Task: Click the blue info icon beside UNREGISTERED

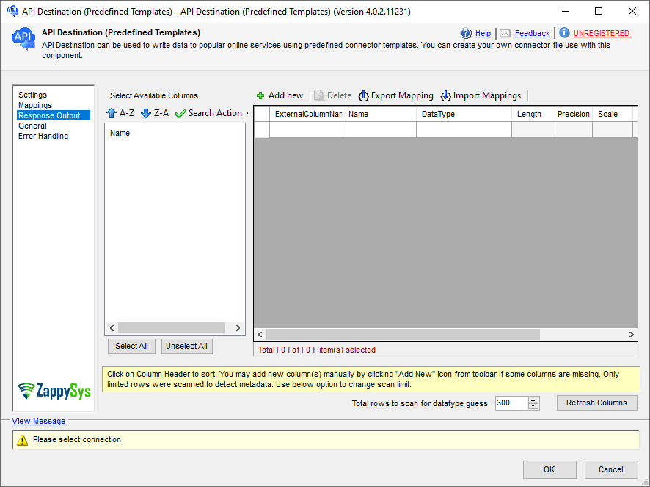Action: pyautogui.click(x=564, y=33)
